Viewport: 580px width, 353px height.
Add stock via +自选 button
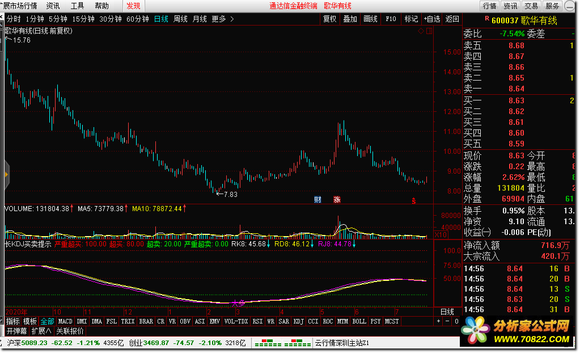(432, 19)
